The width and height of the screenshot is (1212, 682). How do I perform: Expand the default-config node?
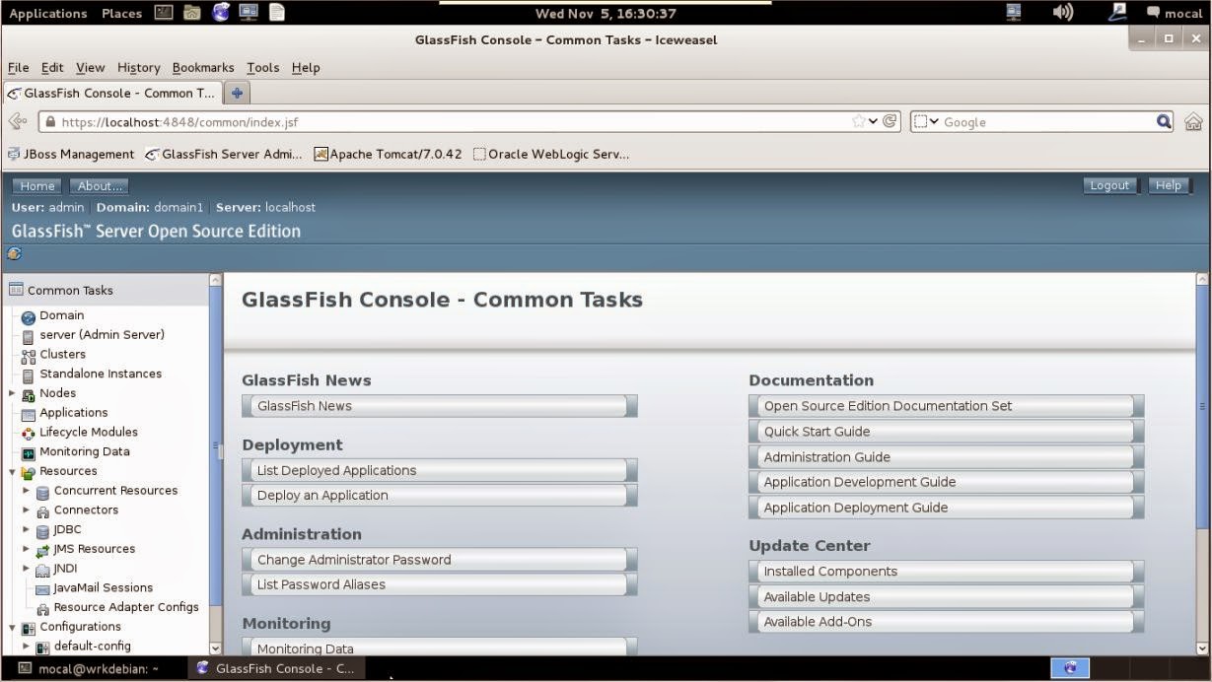coord(27,646)
